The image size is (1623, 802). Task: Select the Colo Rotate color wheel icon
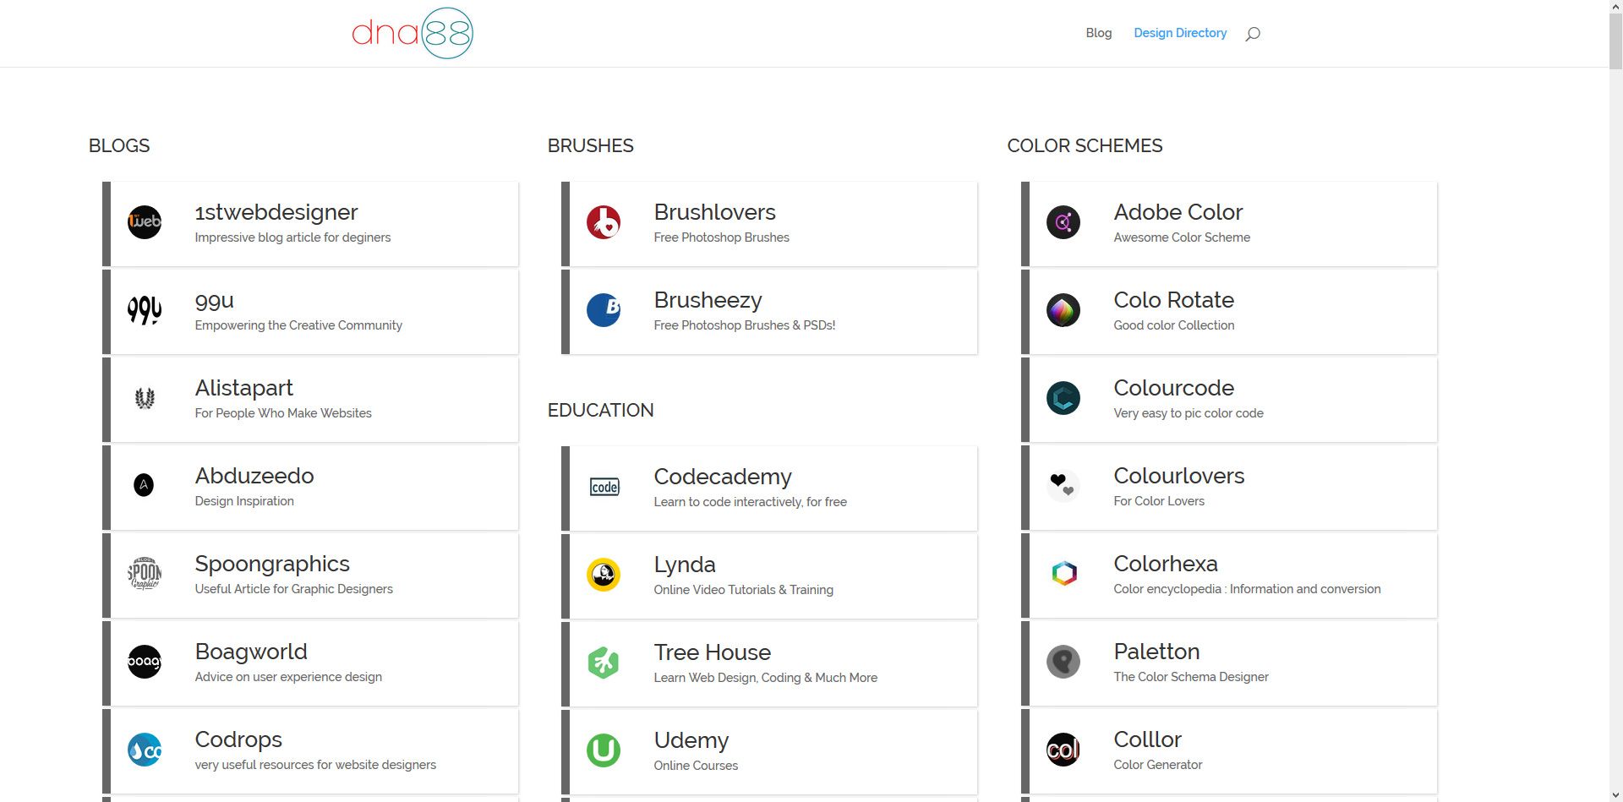(1063, 310)
